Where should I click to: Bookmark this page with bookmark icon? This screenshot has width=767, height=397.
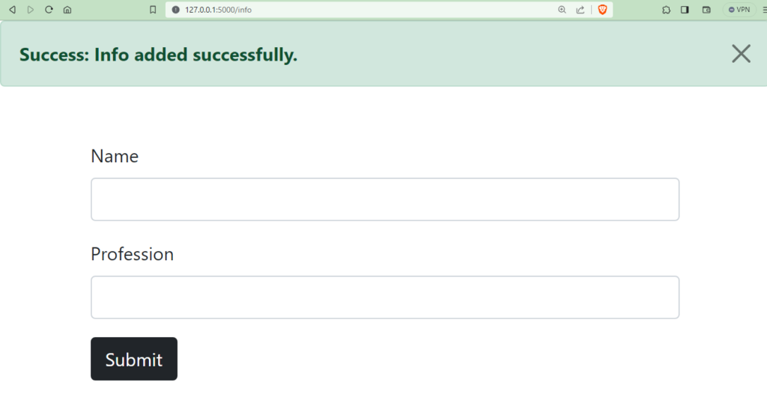pyautogui.click(x=153, y=10)
